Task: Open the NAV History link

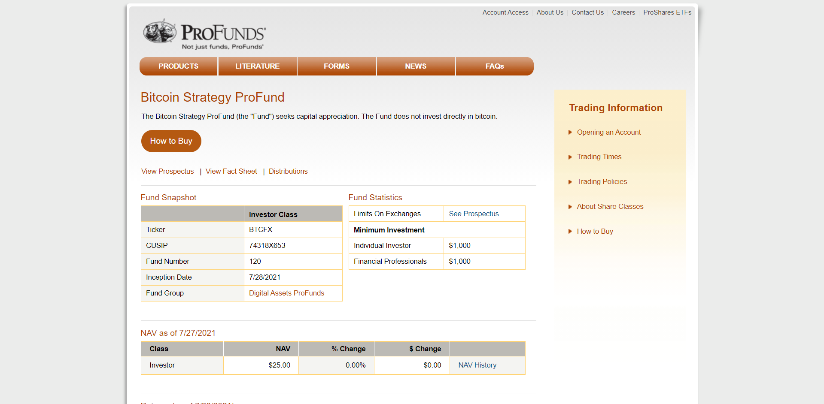Action: click(477, 365)
